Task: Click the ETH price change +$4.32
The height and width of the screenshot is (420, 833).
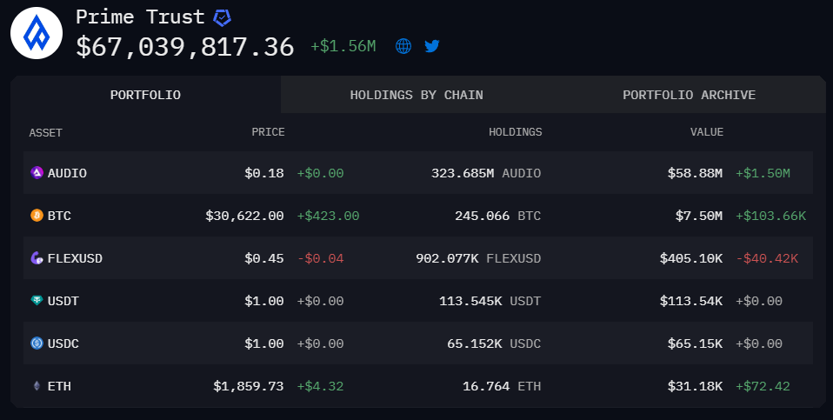Action: click(x=320, y=386)
